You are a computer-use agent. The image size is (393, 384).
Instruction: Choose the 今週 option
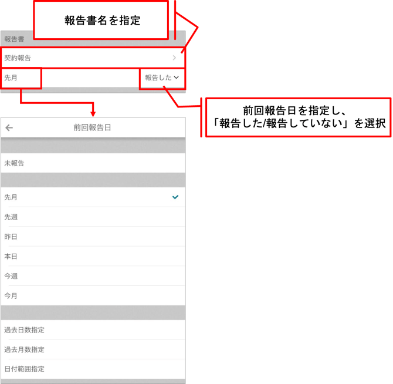point(11,276)
